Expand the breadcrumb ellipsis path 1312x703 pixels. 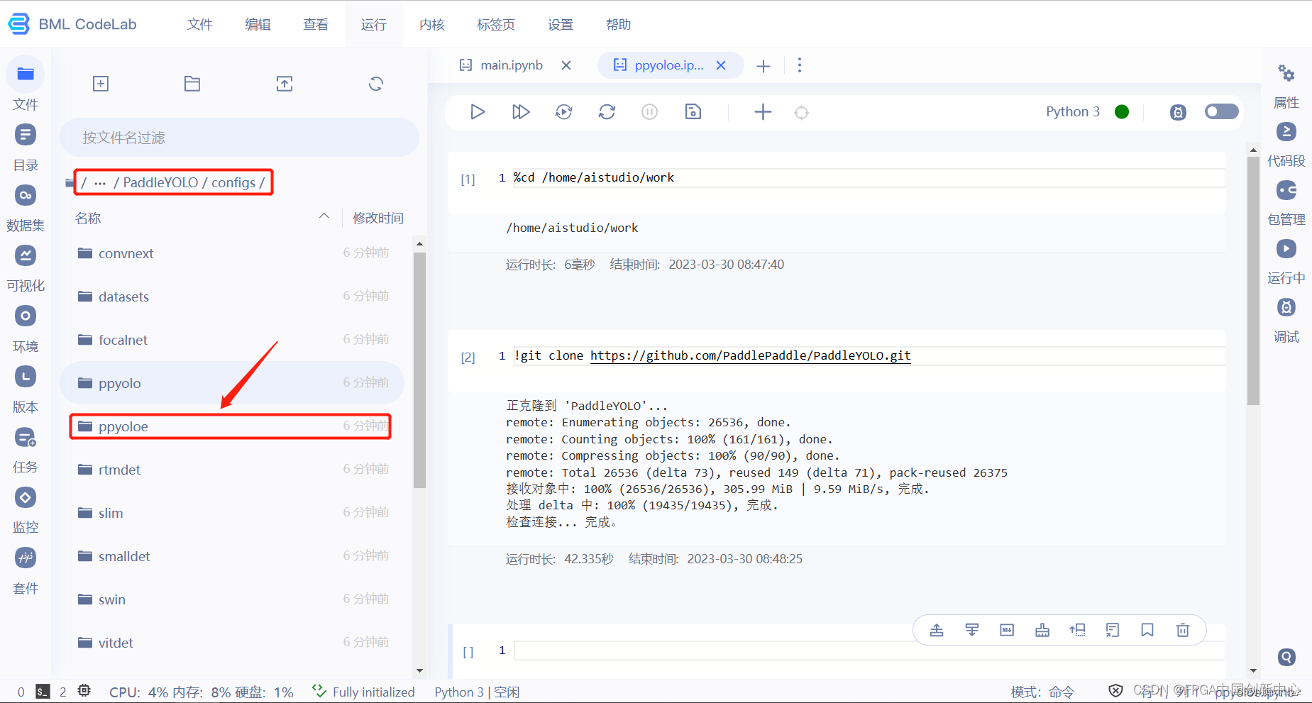click(100, 183)
